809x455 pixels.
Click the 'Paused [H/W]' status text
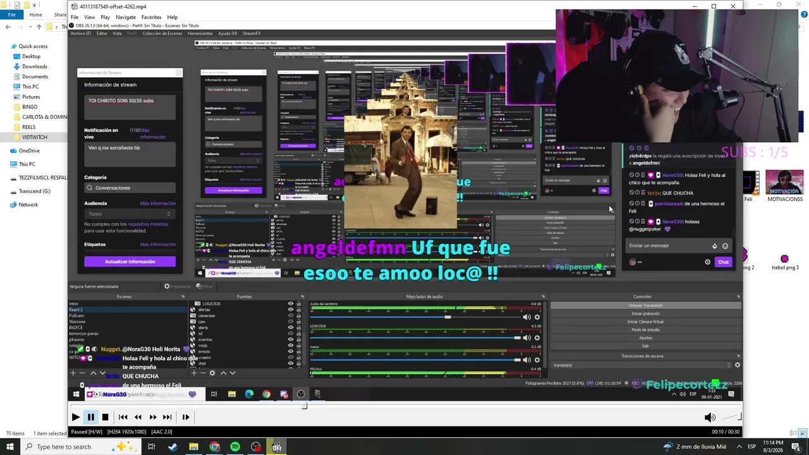tap(87, 432)
